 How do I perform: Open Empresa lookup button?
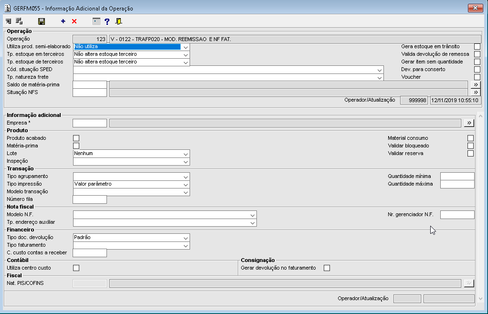point(469,123)
